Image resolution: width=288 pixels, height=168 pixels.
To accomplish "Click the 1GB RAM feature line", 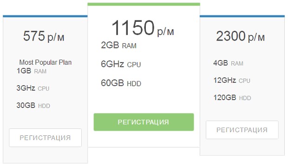I will coord(32,71).
